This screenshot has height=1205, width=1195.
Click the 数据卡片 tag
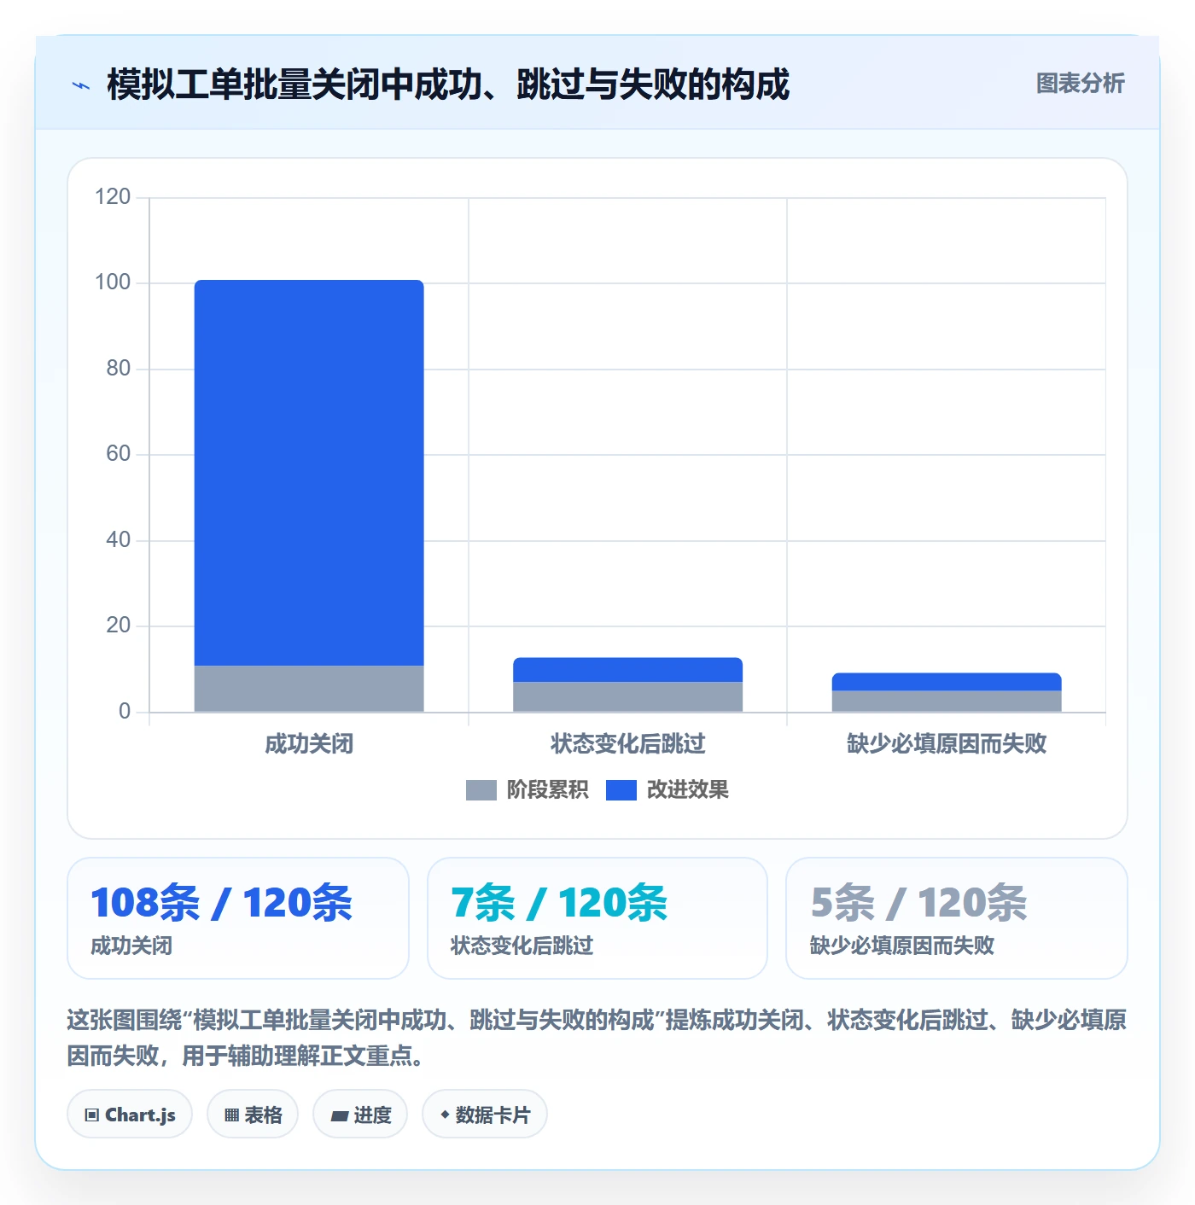(485, 1115)
